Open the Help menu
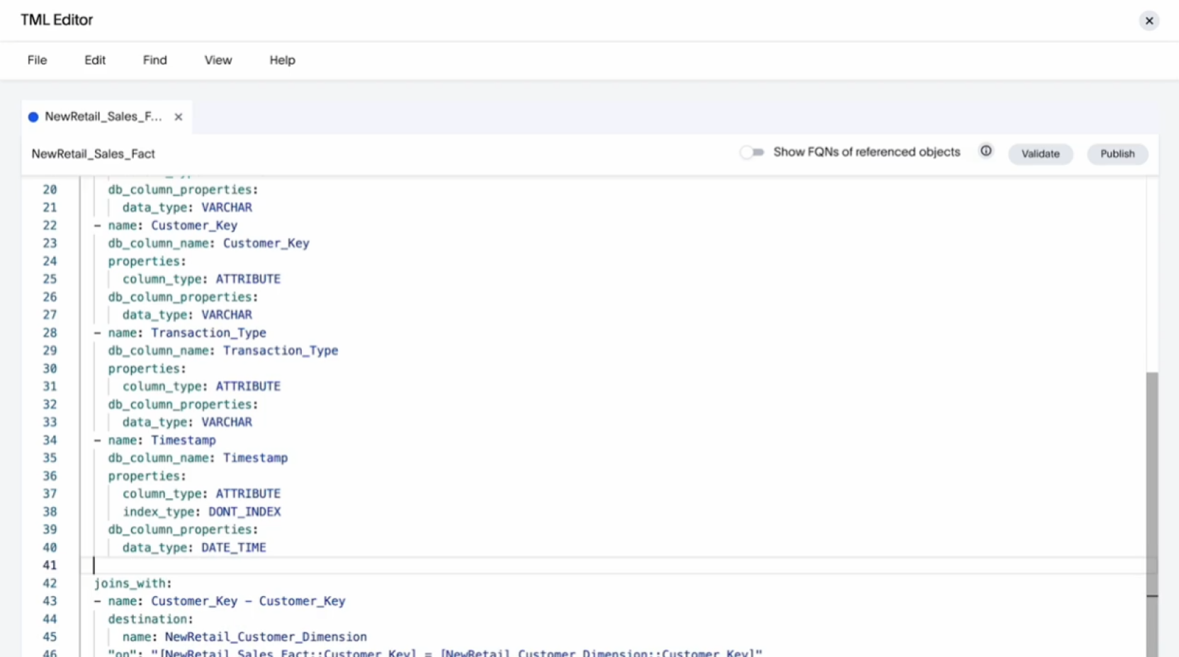 [x=281, y=60]
